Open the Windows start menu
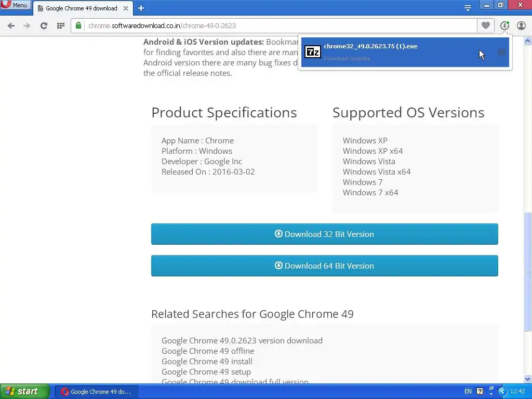This screenshot has width=532, height=399. coord(24,391)
